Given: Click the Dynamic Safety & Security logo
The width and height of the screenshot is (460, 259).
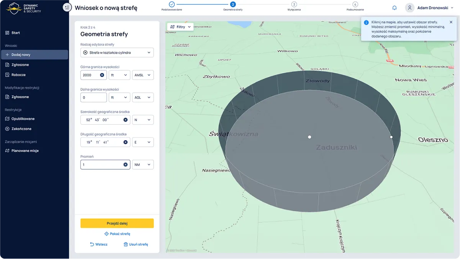Looking at the screenshot, I should pyautogui.click(x=24, y=8).
